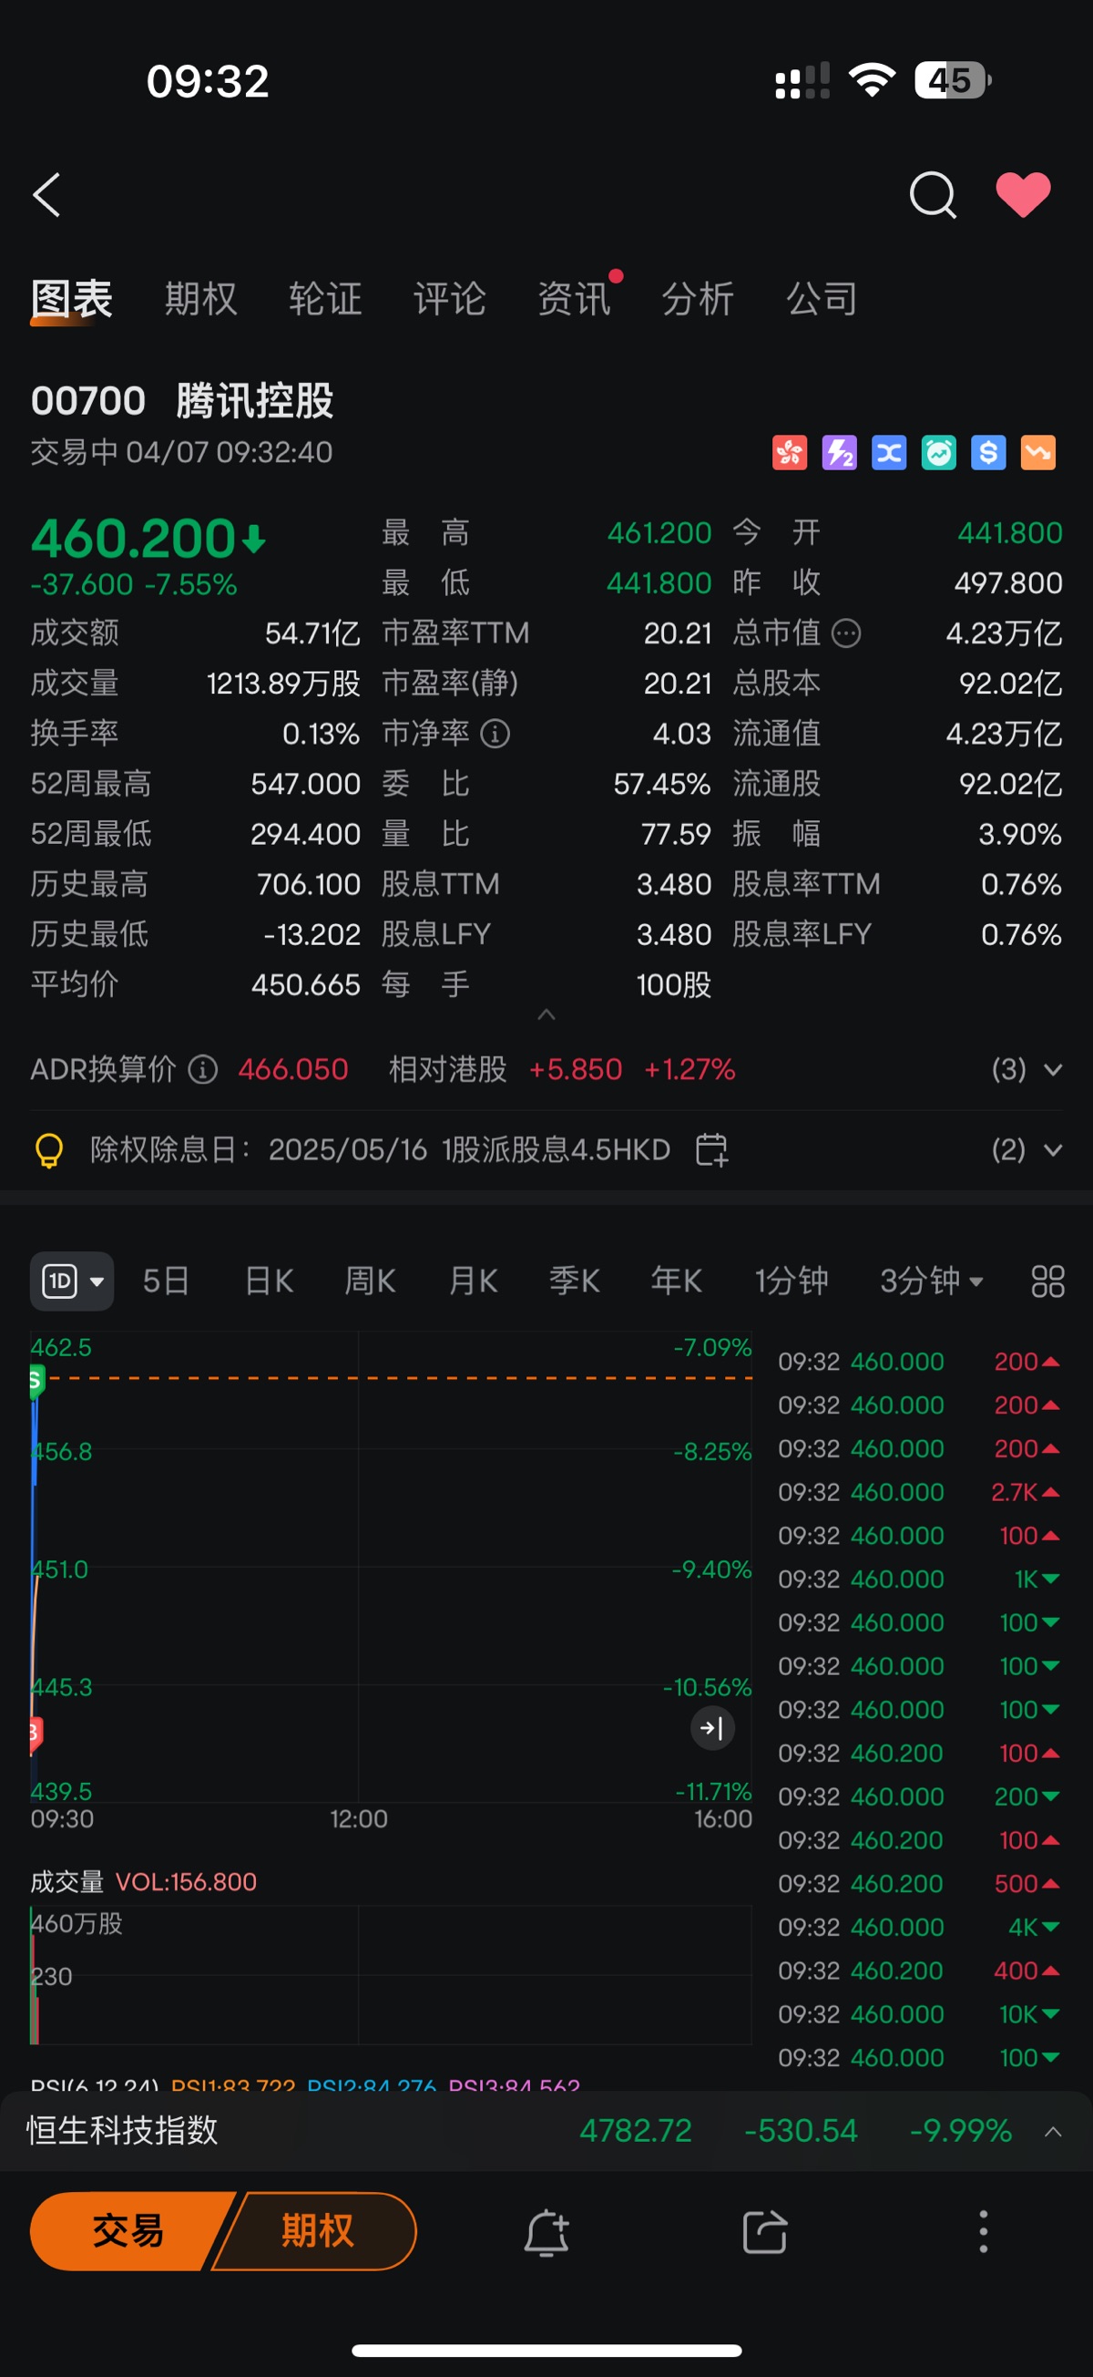Tap the 恒生科技指数 index name
The width and height of the screenshot is (1093, 2377).
(123, 2131)
